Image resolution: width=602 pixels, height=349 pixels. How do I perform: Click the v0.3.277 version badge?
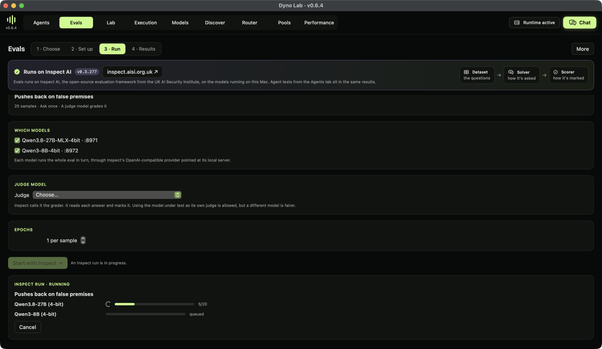[x=87, y=72]
